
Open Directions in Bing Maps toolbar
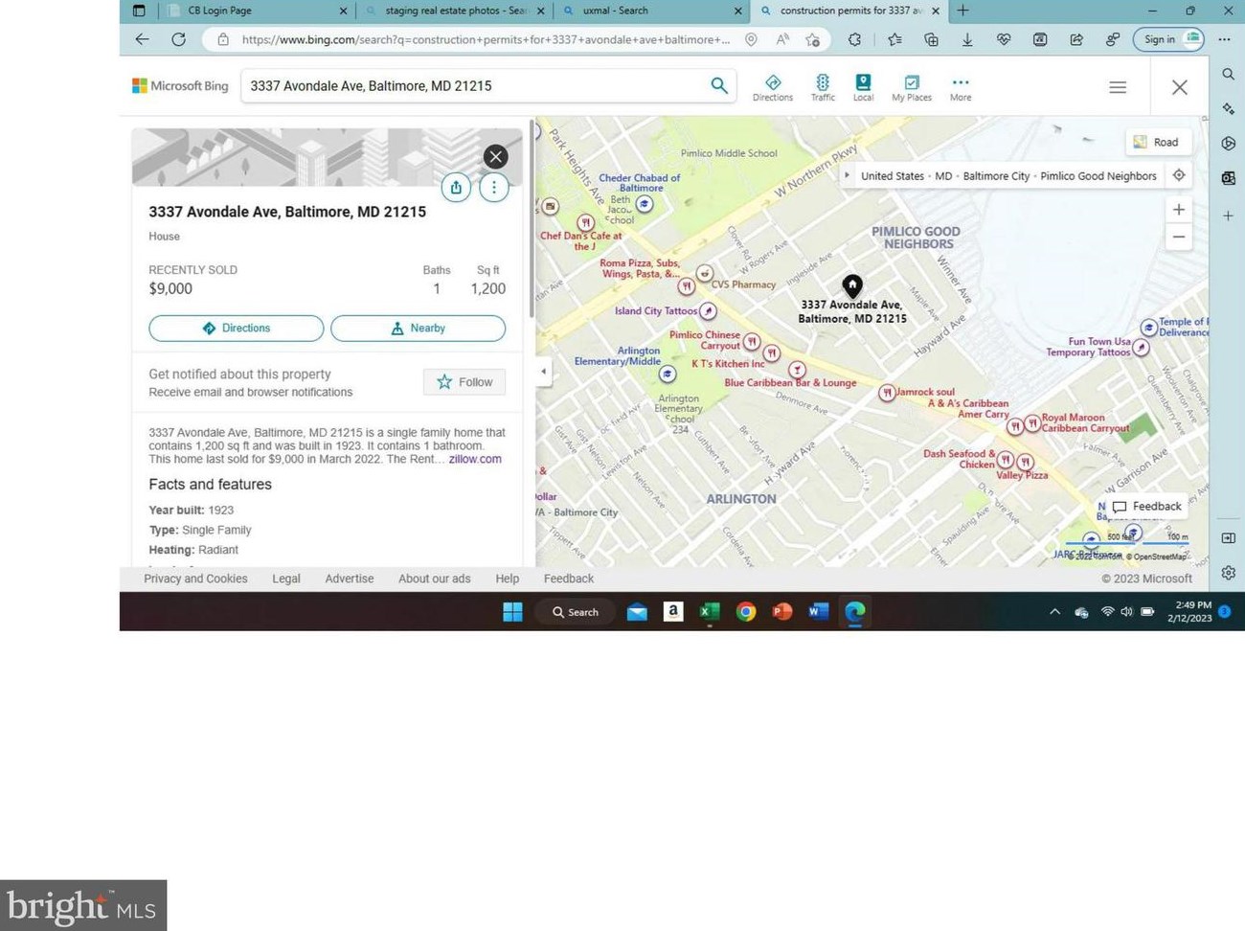(x=772, y=87)
